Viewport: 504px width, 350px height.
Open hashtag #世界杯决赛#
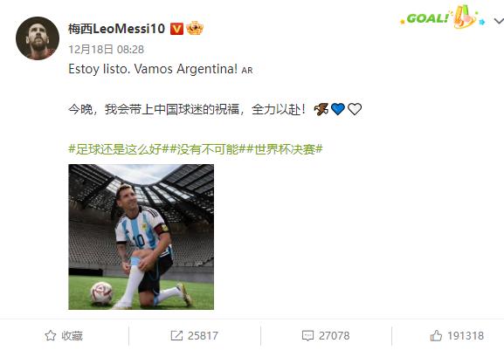pyautogui.click(x=285, y=149)
